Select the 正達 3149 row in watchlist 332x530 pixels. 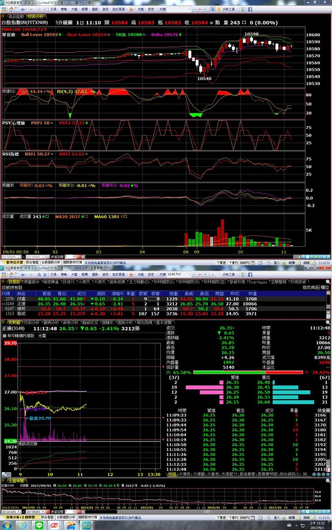click(x=22, y=303)
